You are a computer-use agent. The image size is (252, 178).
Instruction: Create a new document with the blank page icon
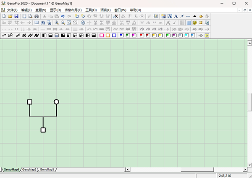(4, 16)
